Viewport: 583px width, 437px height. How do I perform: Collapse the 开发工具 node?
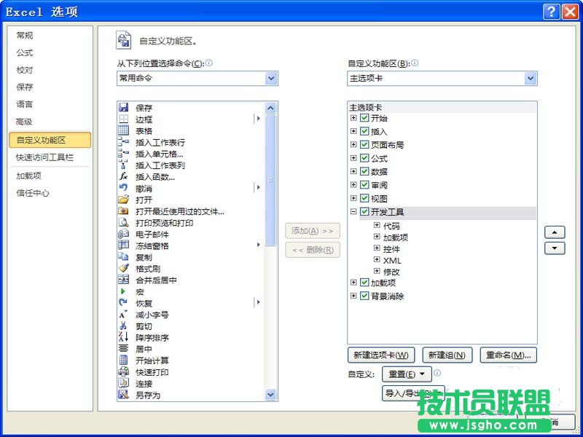pos(353,211)
